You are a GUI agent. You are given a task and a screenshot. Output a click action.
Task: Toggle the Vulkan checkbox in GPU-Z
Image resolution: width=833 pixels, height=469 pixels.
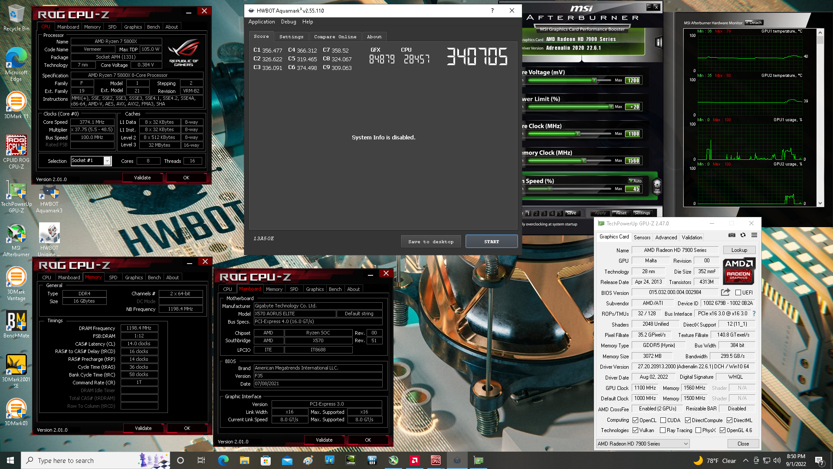tap(635, 430)
